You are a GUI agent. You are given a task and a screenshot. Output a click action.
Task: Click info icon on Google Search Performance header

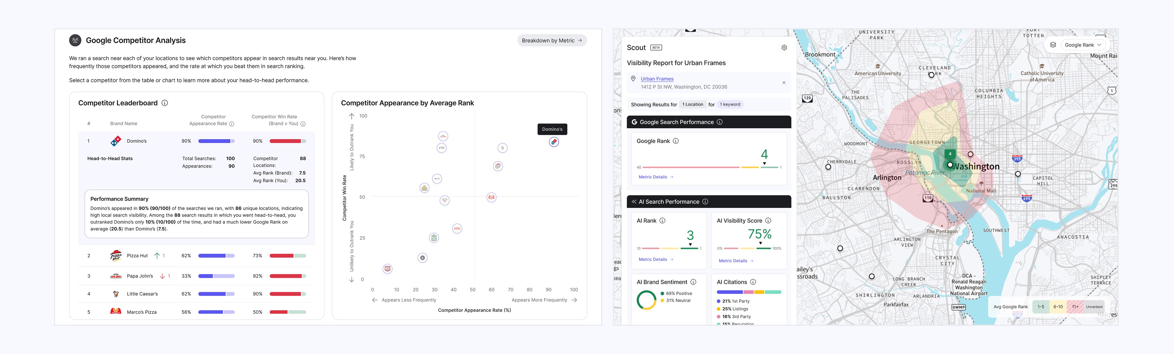click(720, 122)
